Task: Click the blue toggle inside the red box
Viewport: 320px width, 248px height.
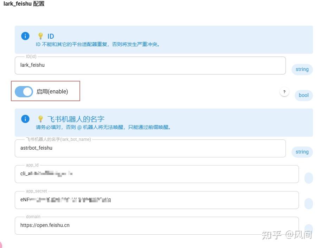Action: pos(23,91)
